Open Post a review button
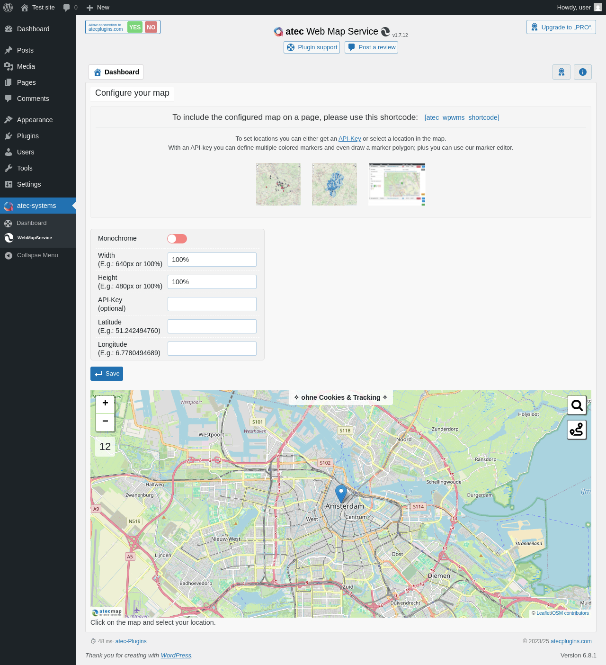This screenshot has height=665, width=606. tap(371, 47)
